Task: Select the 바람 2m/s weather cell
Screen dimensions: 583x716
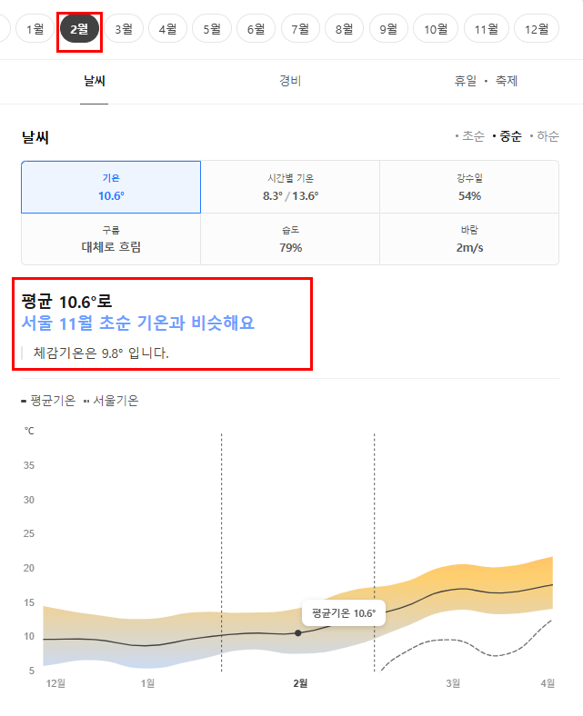Action: coord(469,239)
